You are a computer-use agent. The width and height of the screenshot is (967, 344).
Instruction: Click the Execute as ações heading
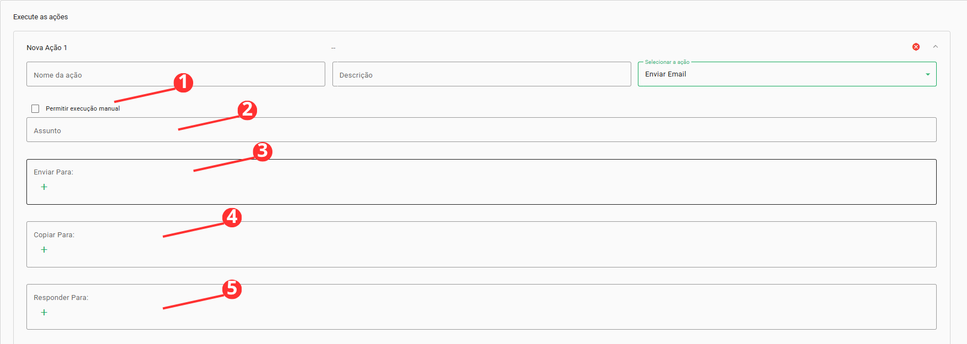[x=41, y=17]
